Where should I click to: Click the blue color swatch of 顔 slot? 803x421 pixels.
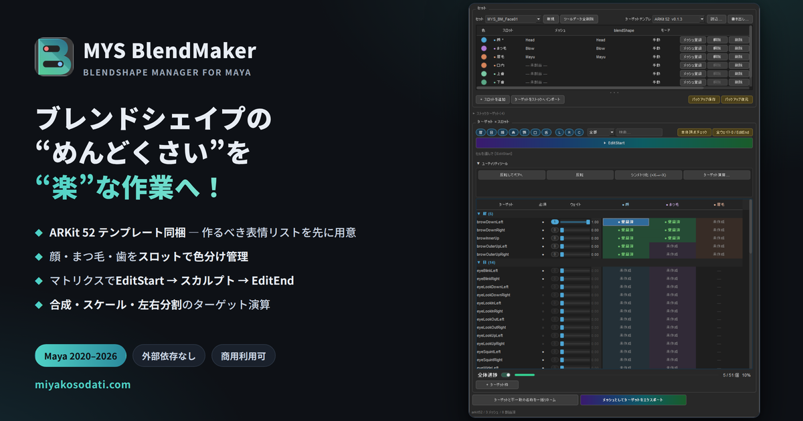coord(484,40)
